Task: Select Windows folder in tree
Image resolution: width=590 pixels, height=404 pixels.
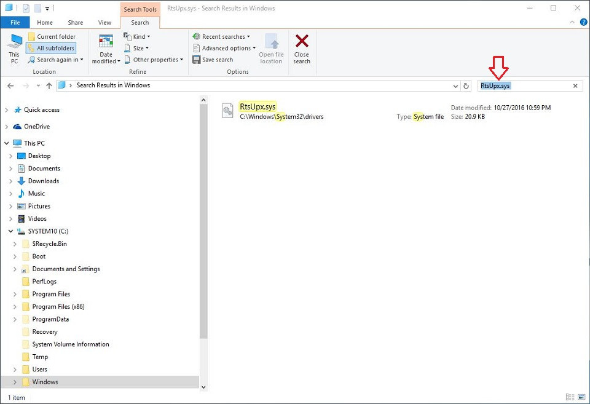Action: 45,382
